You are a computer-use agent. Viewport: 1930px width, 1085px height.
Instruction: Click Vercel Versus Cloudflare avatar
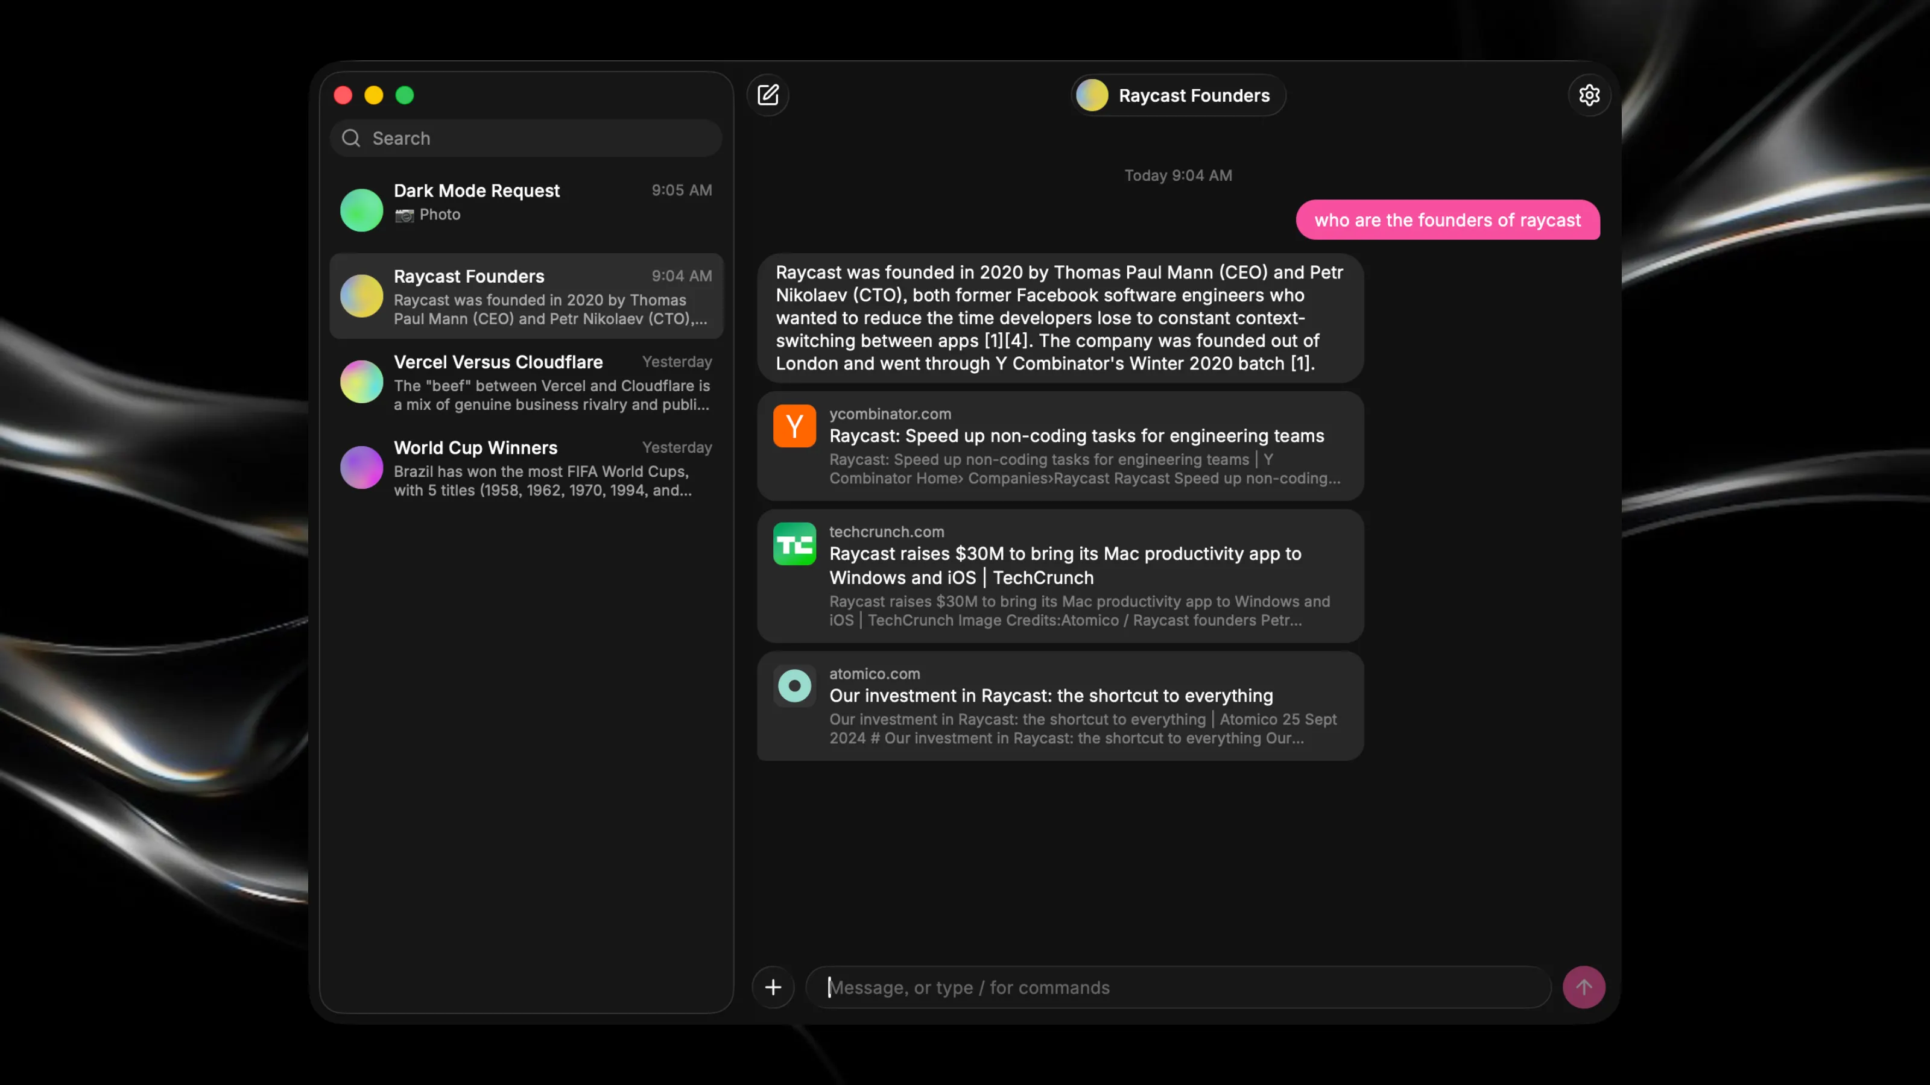click(362, 382)
